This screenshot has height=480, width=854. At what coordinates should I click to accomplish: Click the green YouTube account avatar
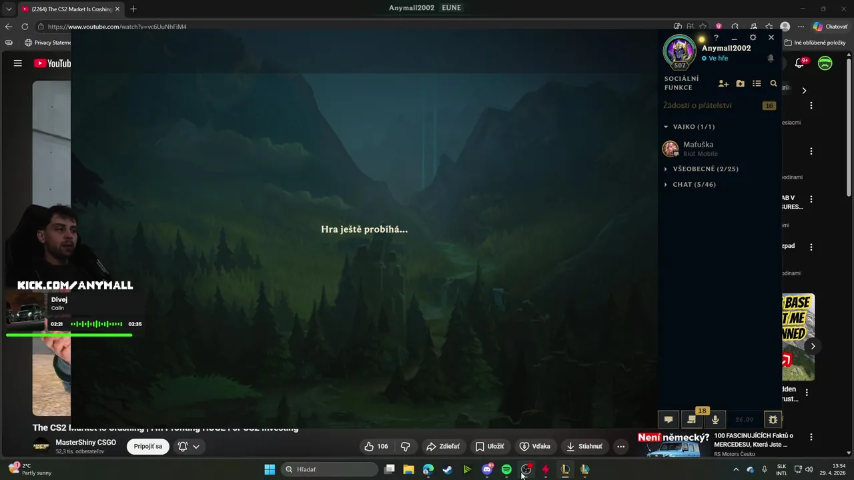coord(825,63)
